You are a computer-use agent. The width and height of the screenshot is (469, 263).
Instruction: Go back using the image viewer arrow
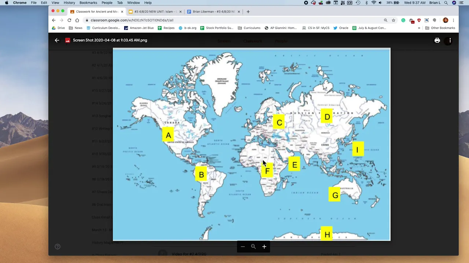(57, 40)
